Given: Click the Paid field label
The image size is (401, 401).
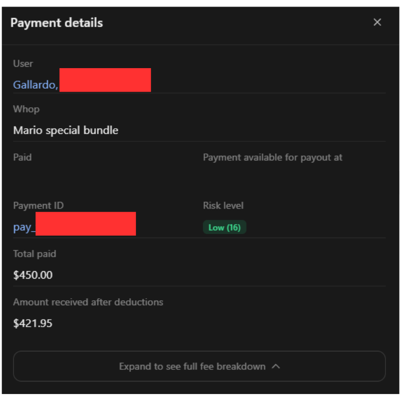Looking at the screenshot, I should click(22, 157).
